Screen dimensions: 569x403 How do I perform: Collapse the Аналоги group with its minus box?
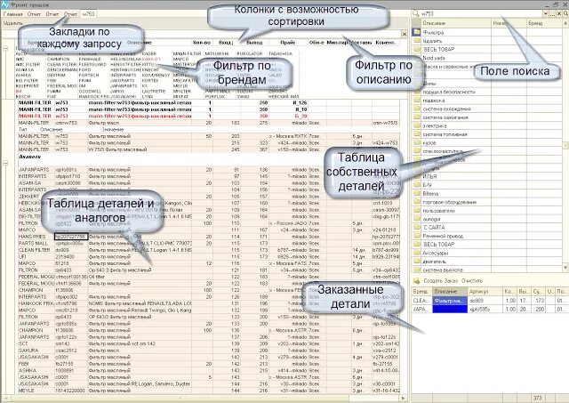[x=6, y=163]
